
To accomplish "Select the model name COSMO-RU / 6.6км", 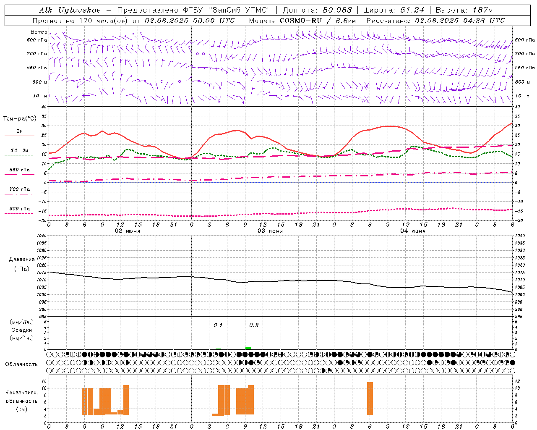I will point(318,21).
